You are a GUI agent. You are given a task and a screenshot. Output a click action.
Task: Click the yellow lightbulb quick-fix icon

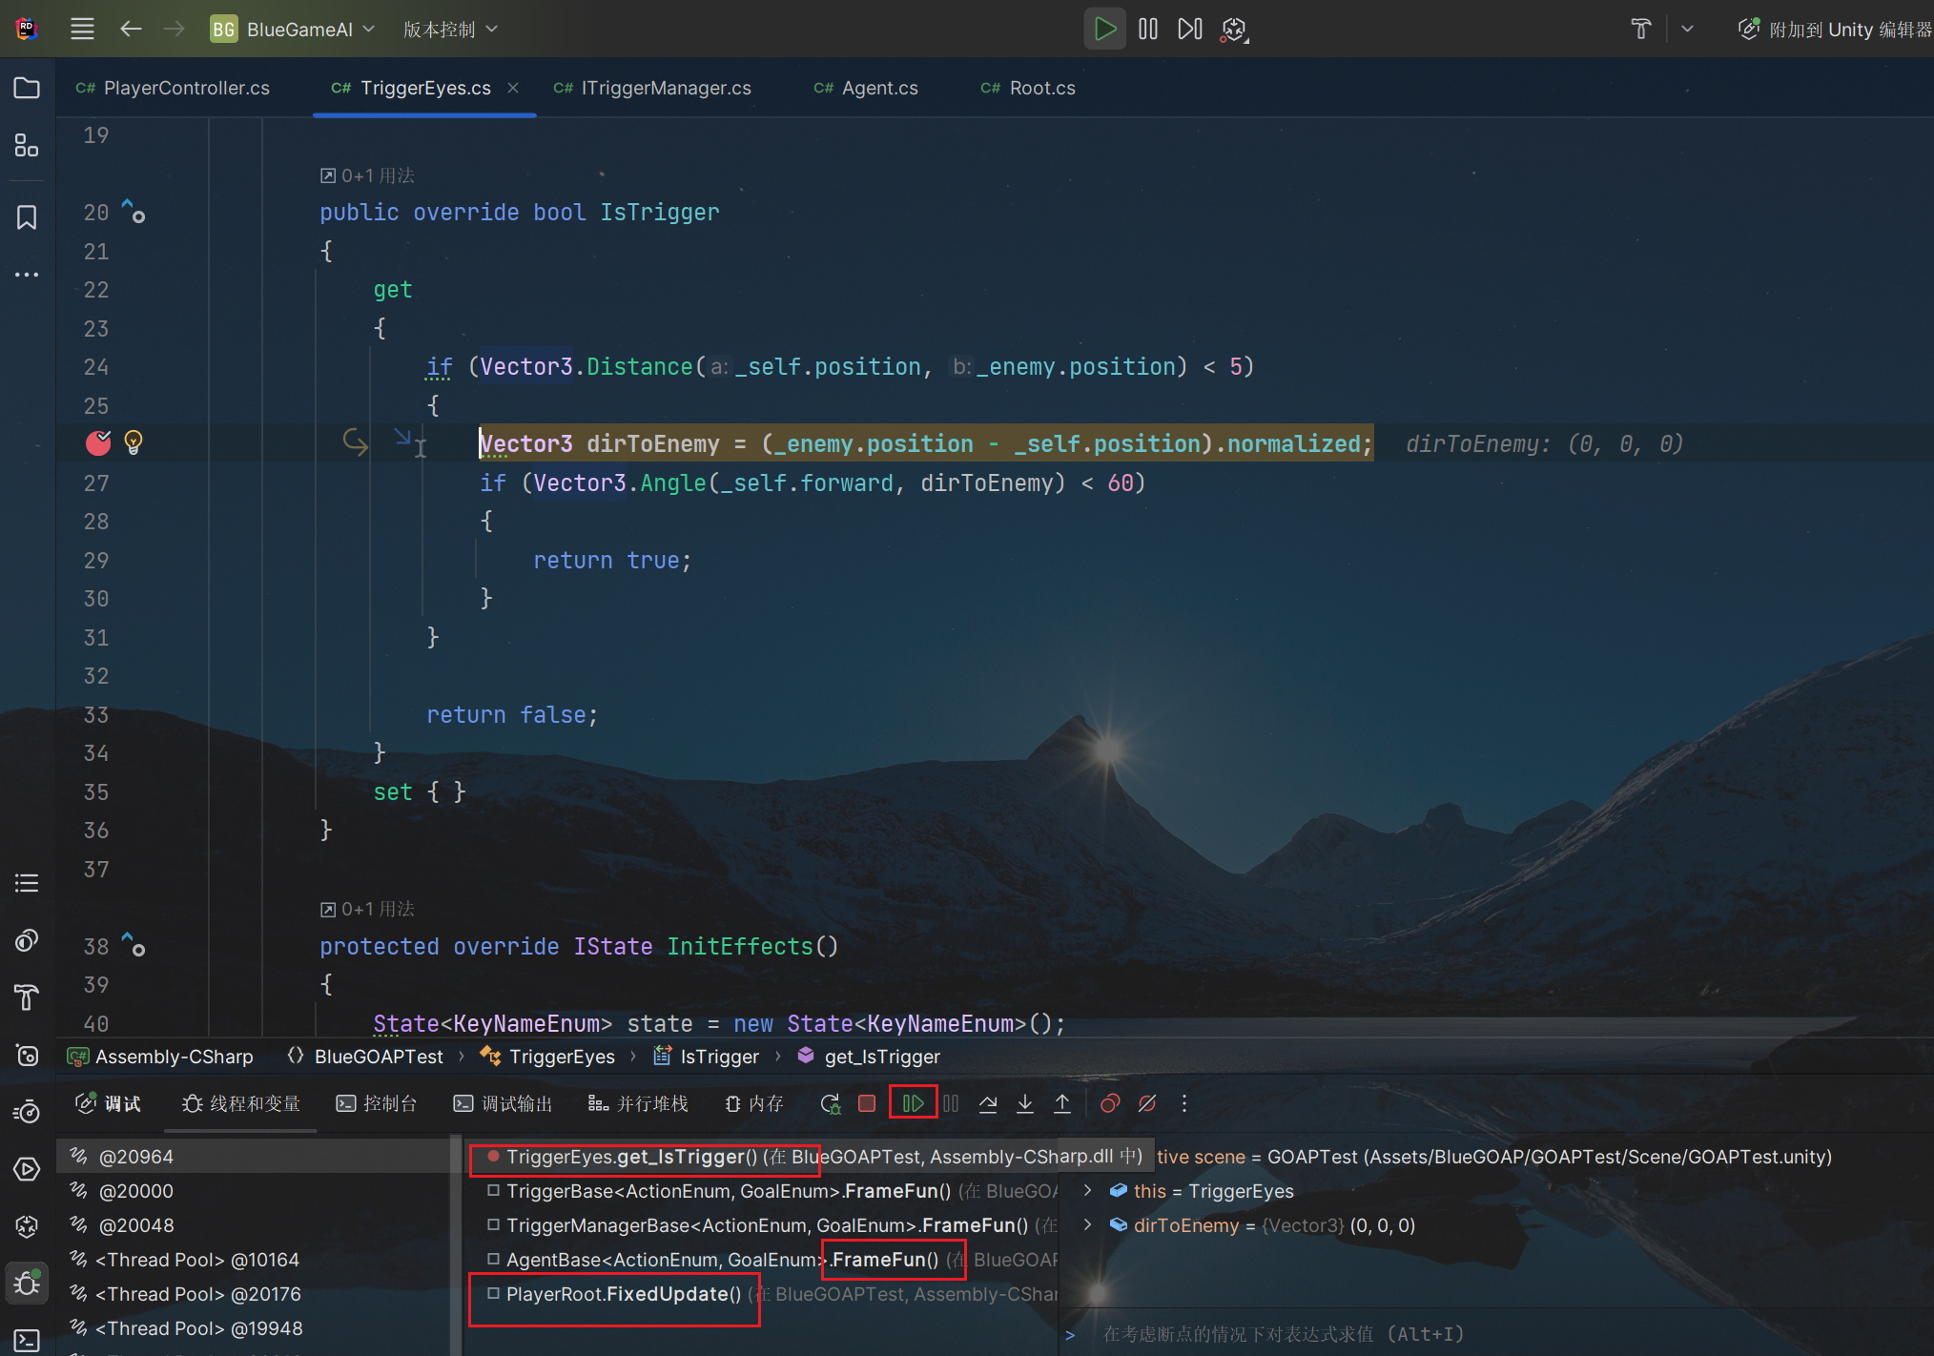(134, 442)
